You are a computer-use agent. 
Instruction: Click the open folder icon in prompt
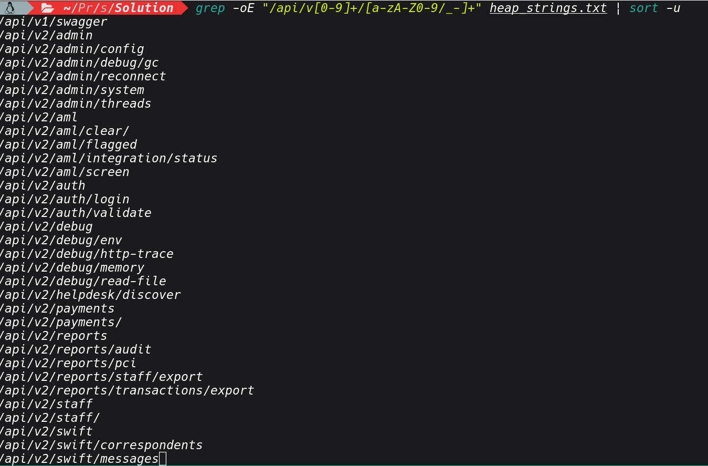pos(48,8)
